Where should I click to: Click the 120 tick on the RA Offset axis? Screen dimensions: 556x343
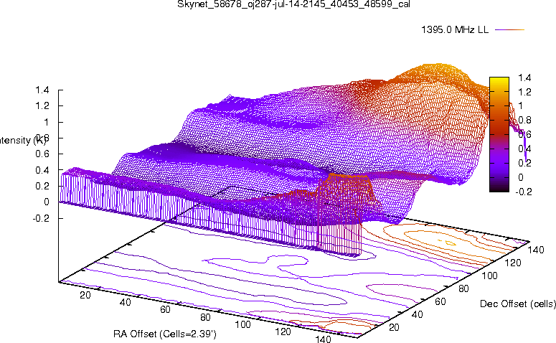tap(283, 332)
